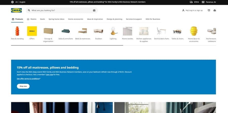
Task: Select the Paramus, NJ store
Action: pyautogui.click(x=211, y=2)
